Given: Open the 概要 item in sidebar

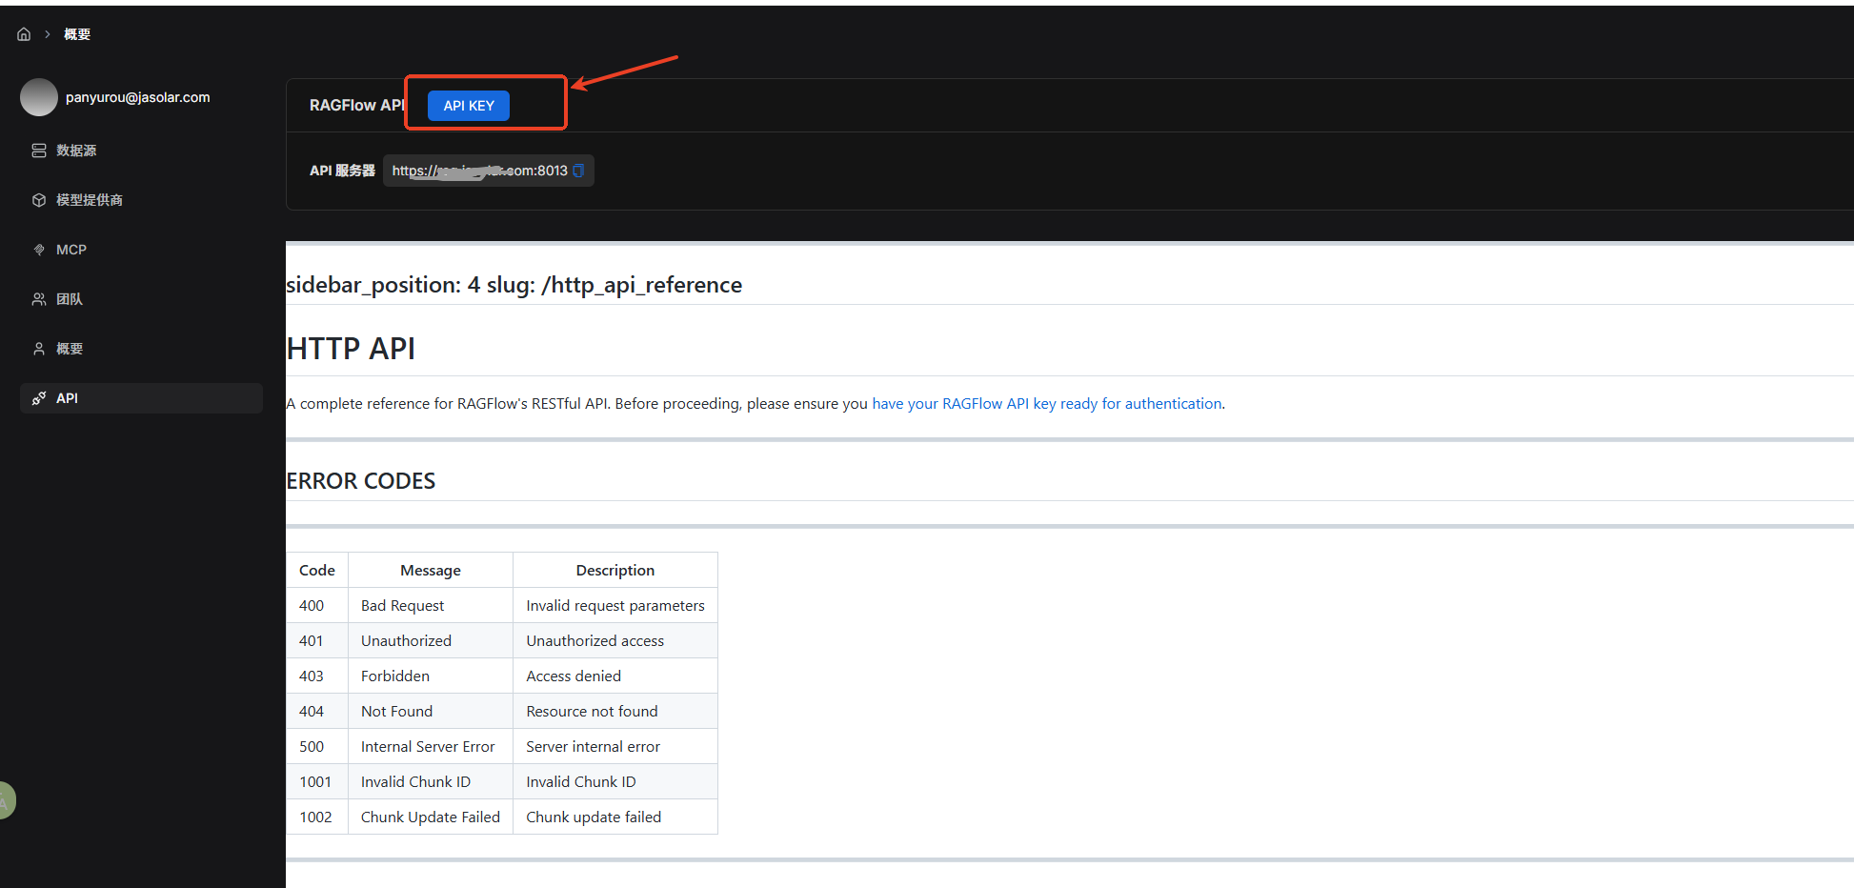Looking at the screenshot, I should coord(70,349).
